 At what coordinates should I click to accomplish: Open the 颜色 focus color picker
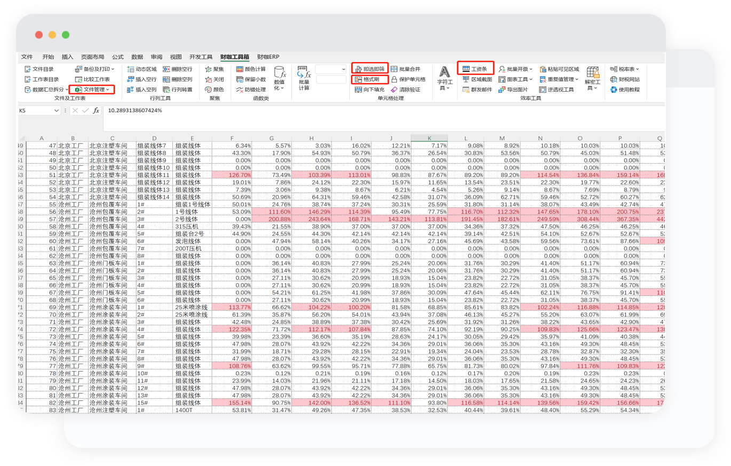point(208,90)
